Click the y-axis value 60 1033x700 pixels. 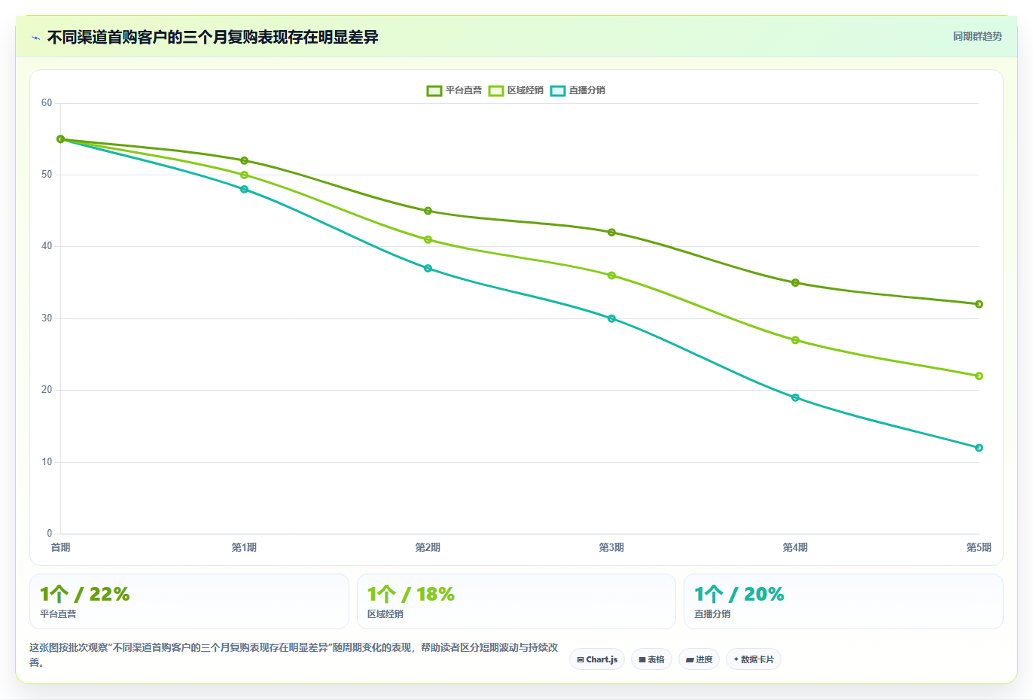(x=47, y=103)
